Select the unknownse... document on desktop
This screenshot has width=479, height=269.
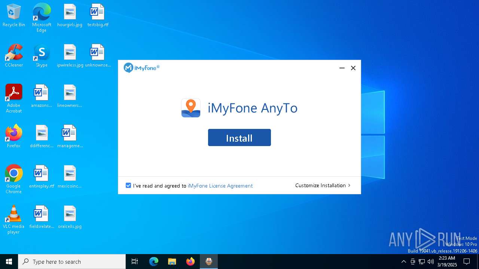[98, 56]
